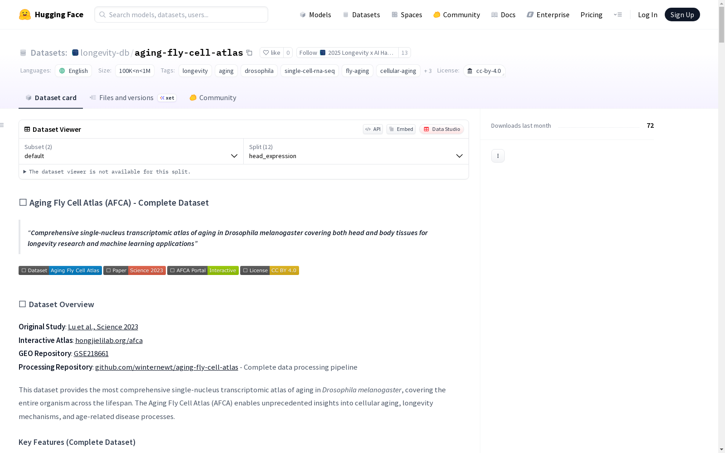Open the navigation overflow menu icon
The image size is (725, 453).
(x=618, y=14)
